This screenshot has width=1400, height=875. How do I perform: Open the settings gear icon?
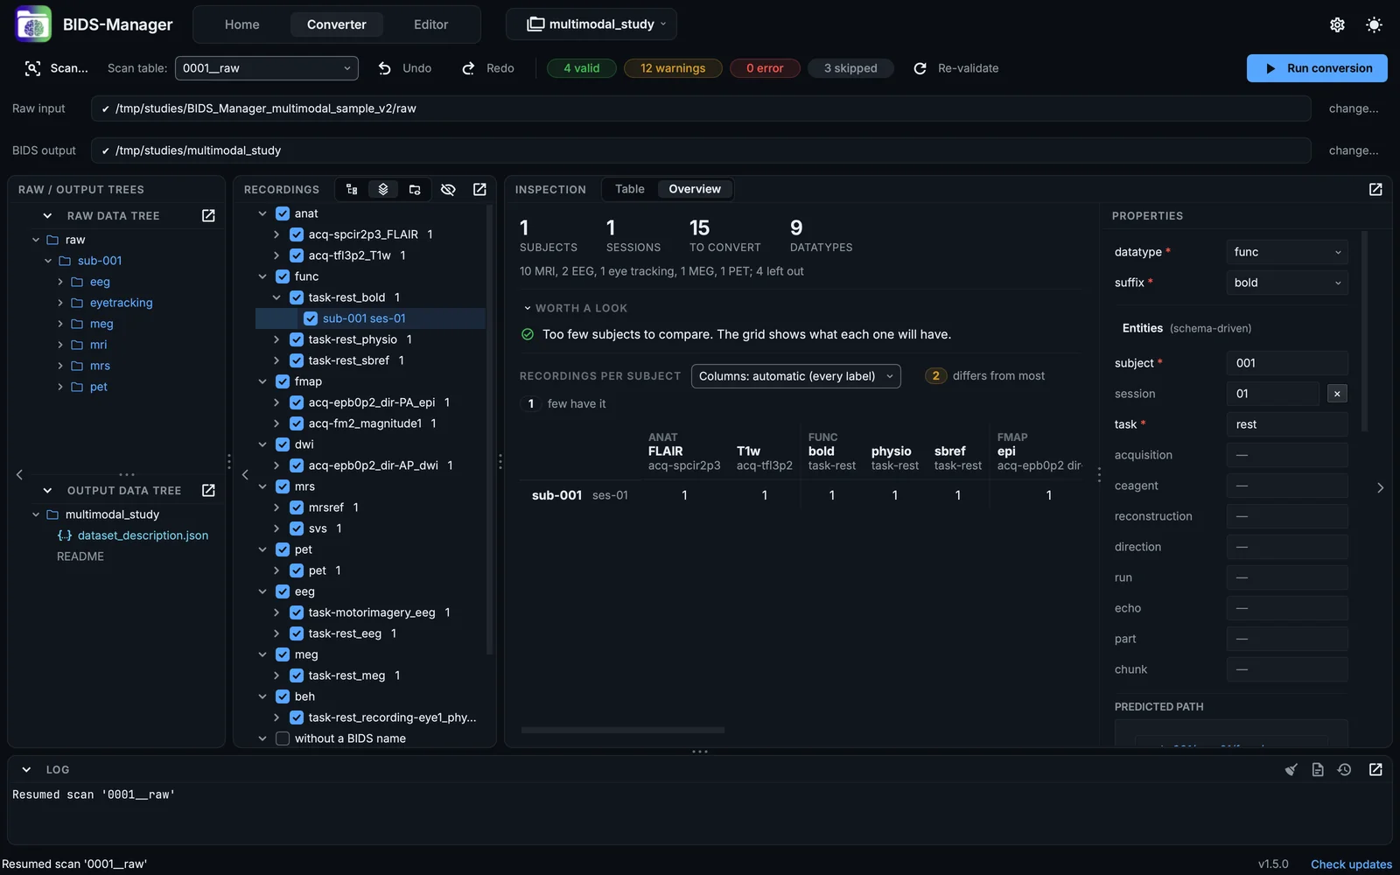coord(1337,24)
